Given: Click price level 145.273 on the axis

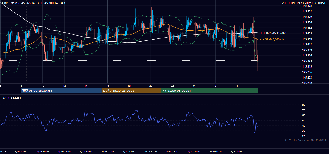Looking at the screenshot, I should click(x=307, y=78).
